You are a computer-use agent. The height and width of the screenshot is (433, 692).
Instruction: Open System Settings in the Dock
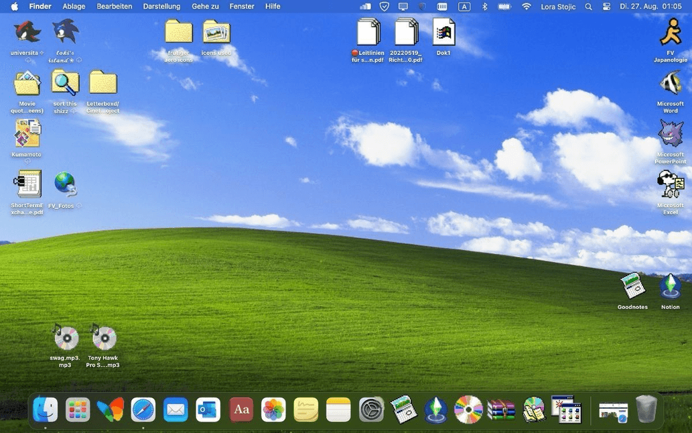tap(371, 410)
